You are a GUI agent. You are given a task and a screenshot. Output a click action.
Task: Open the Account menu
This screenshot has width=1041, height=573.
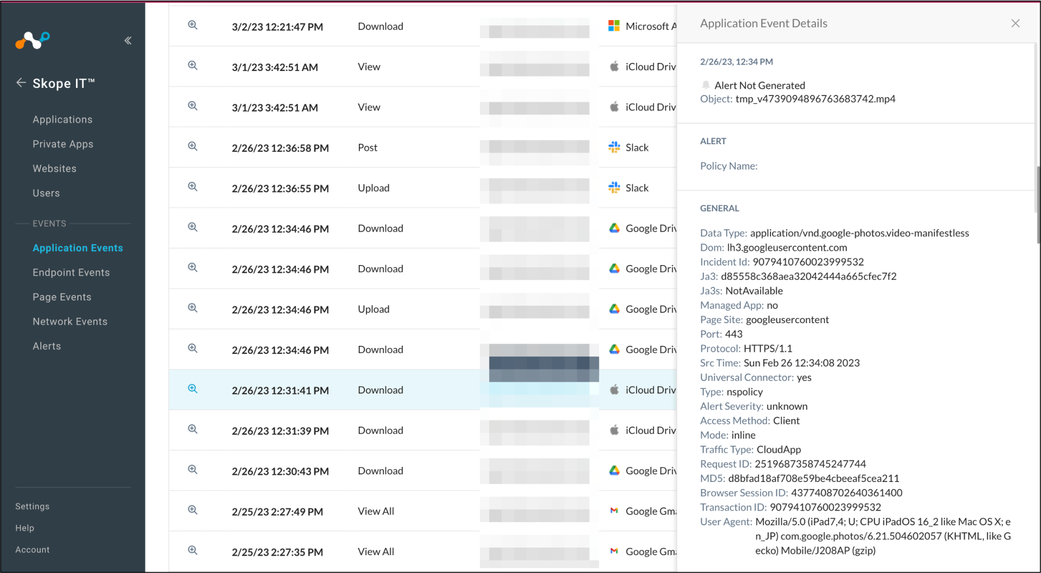32,549
